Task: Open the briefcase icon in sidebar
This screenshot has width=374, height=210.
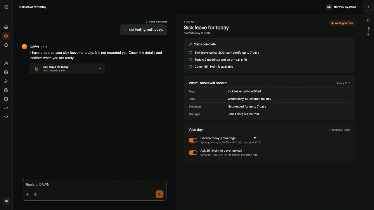Action: coord(6,72)
